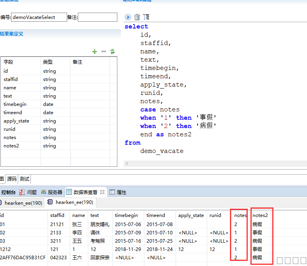
Task: Click the 属性 tab icon
Action: coord(112,192)
